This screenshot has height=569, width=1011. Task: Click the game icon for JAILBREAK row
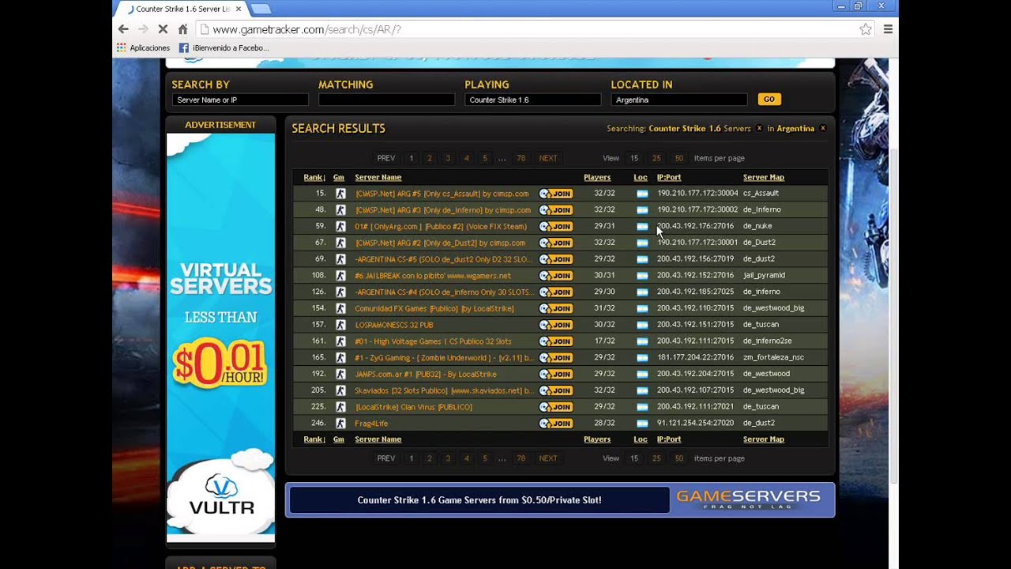pos(340,276)
